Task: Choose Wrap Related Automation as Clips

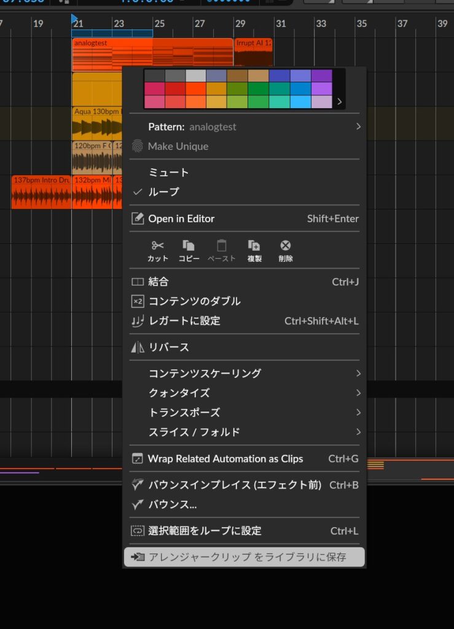Action: [x=225, y=459]
